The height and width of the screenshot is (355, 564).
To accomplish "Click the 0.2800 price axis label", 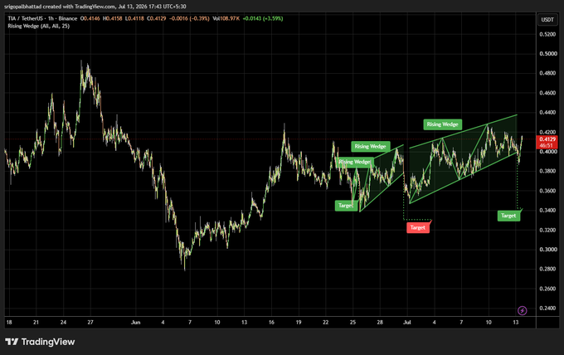I will (547, 269).
